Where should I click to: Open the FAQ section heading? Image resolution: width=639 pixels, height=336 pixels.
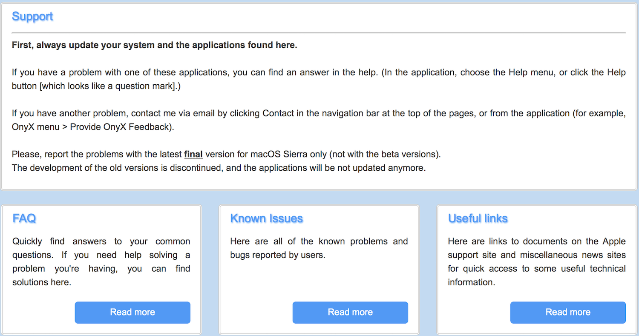pyautogui.click(x=24, y=218)
